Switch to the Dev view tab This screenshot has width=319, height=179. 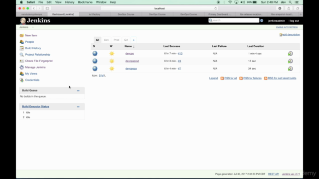(106, 40)
